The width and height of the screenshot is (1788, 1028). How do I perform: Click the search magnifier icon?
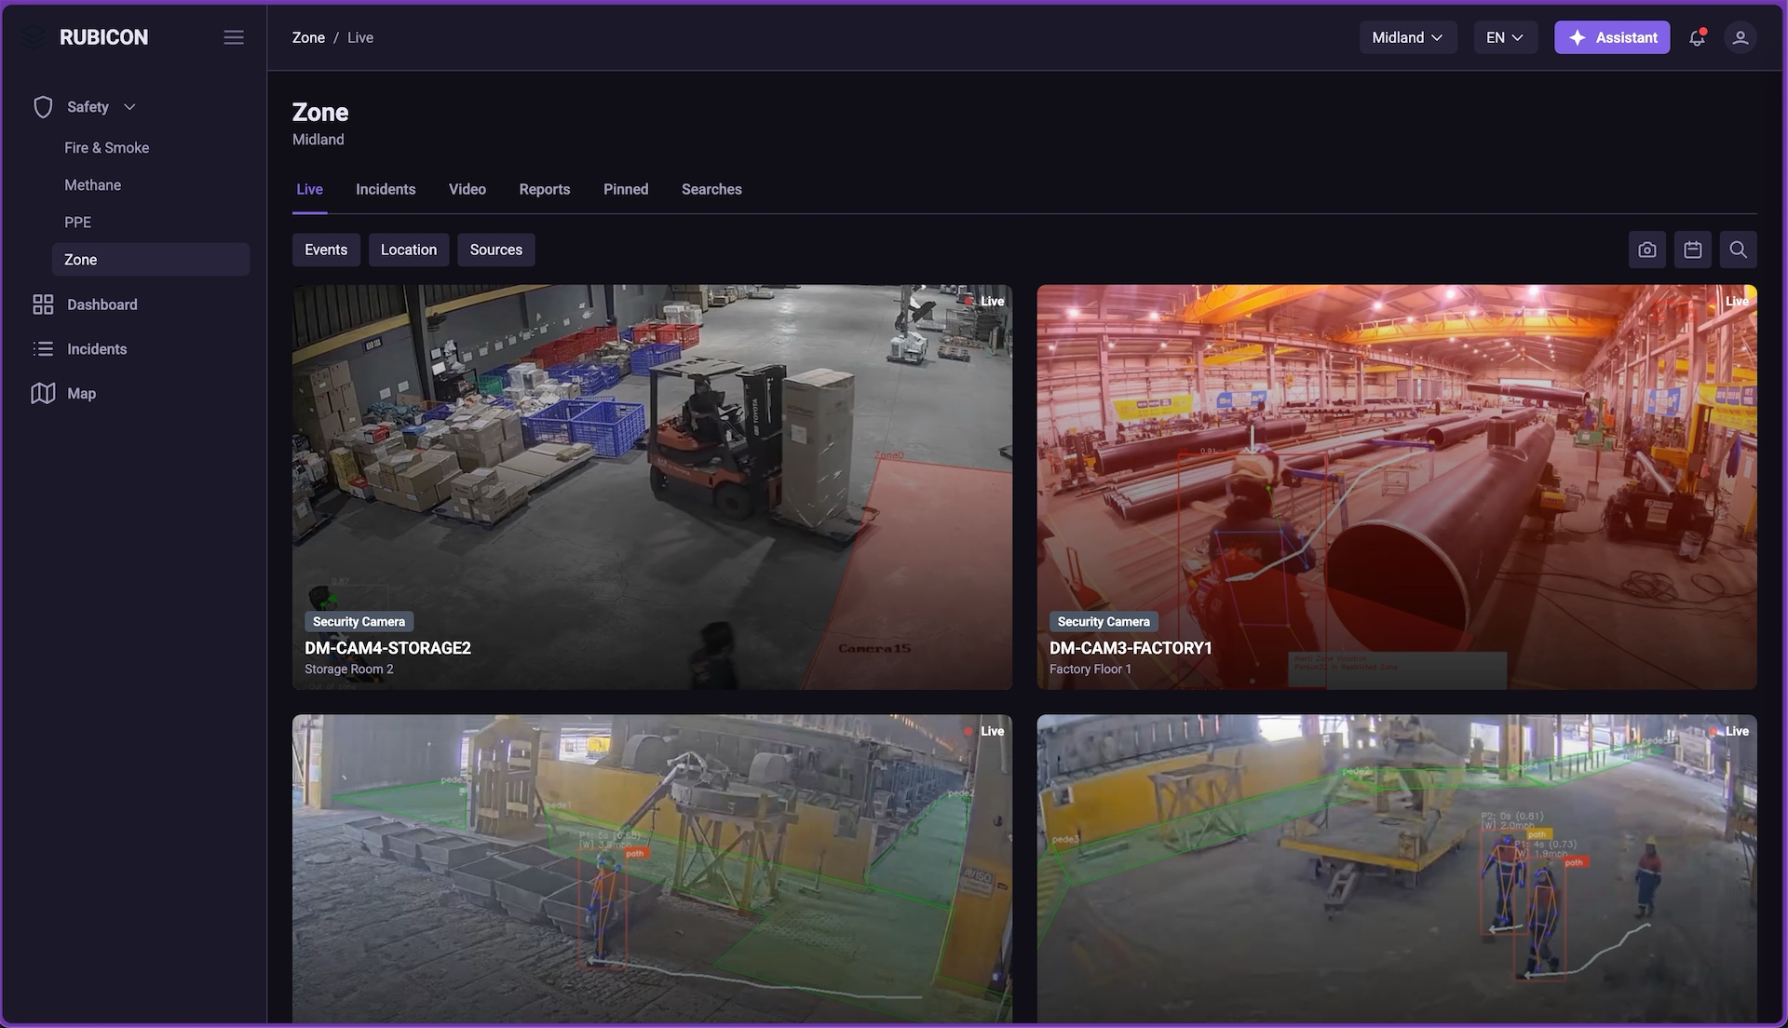1738,250
